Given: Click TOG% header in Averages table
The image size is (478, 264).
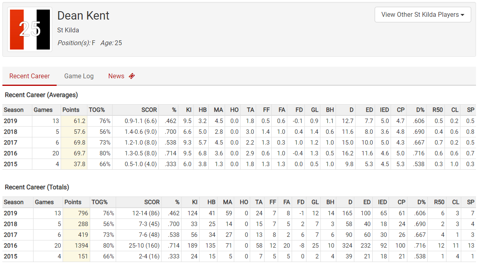Looking at the screenshot, I should point(97,110).
